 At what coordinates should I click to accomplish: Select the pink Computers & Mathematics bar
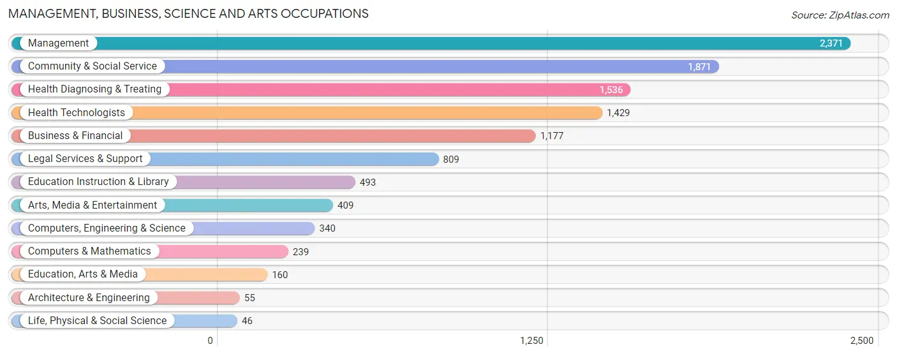point(150,251)
